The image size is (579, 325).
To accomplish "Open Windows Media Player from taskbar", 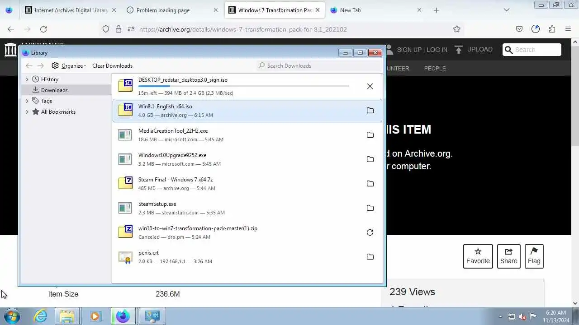I will [95, 316].
